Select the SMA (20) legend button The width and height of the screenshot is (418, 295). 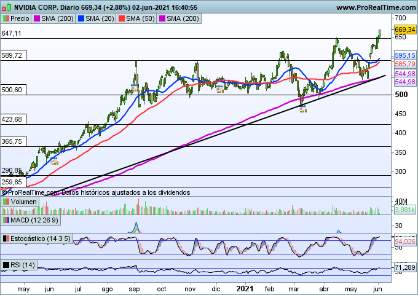tap(96, 18)
